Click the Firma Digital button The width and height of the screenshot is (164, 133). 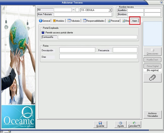[x=152, y=66]
